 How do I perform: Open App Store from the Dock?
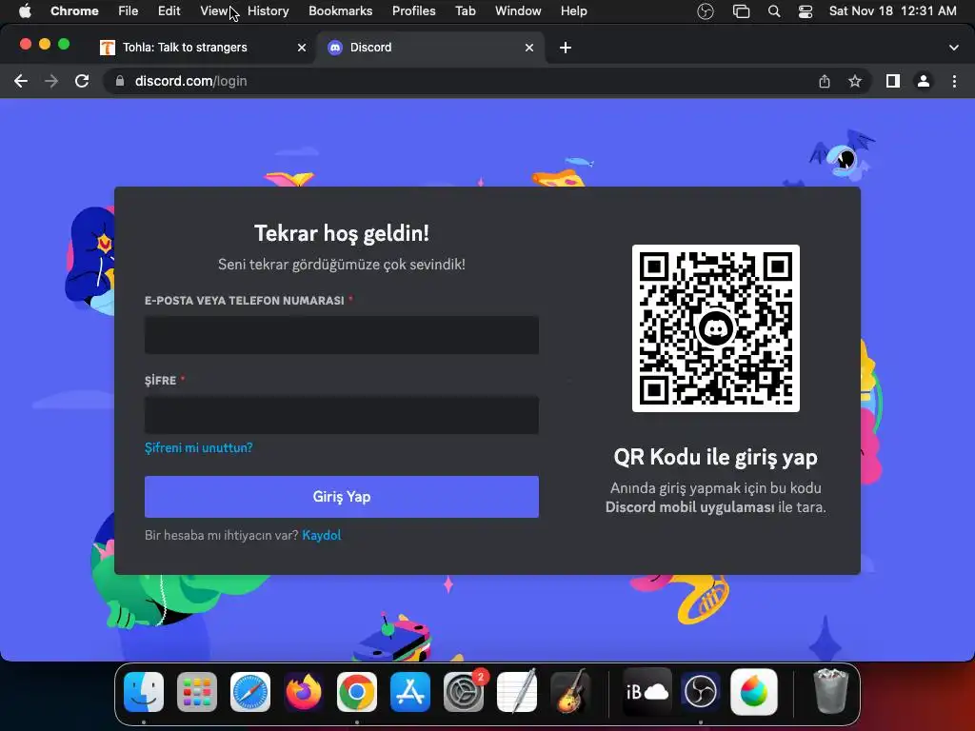(x=410, y=692)
